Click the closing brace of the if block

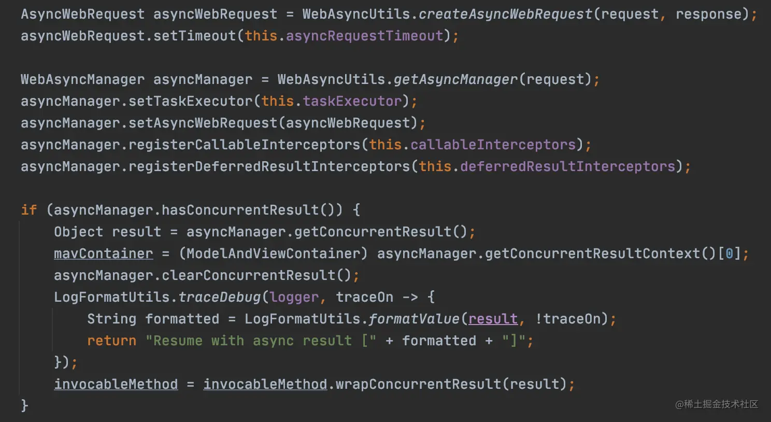tap(24, 405)
